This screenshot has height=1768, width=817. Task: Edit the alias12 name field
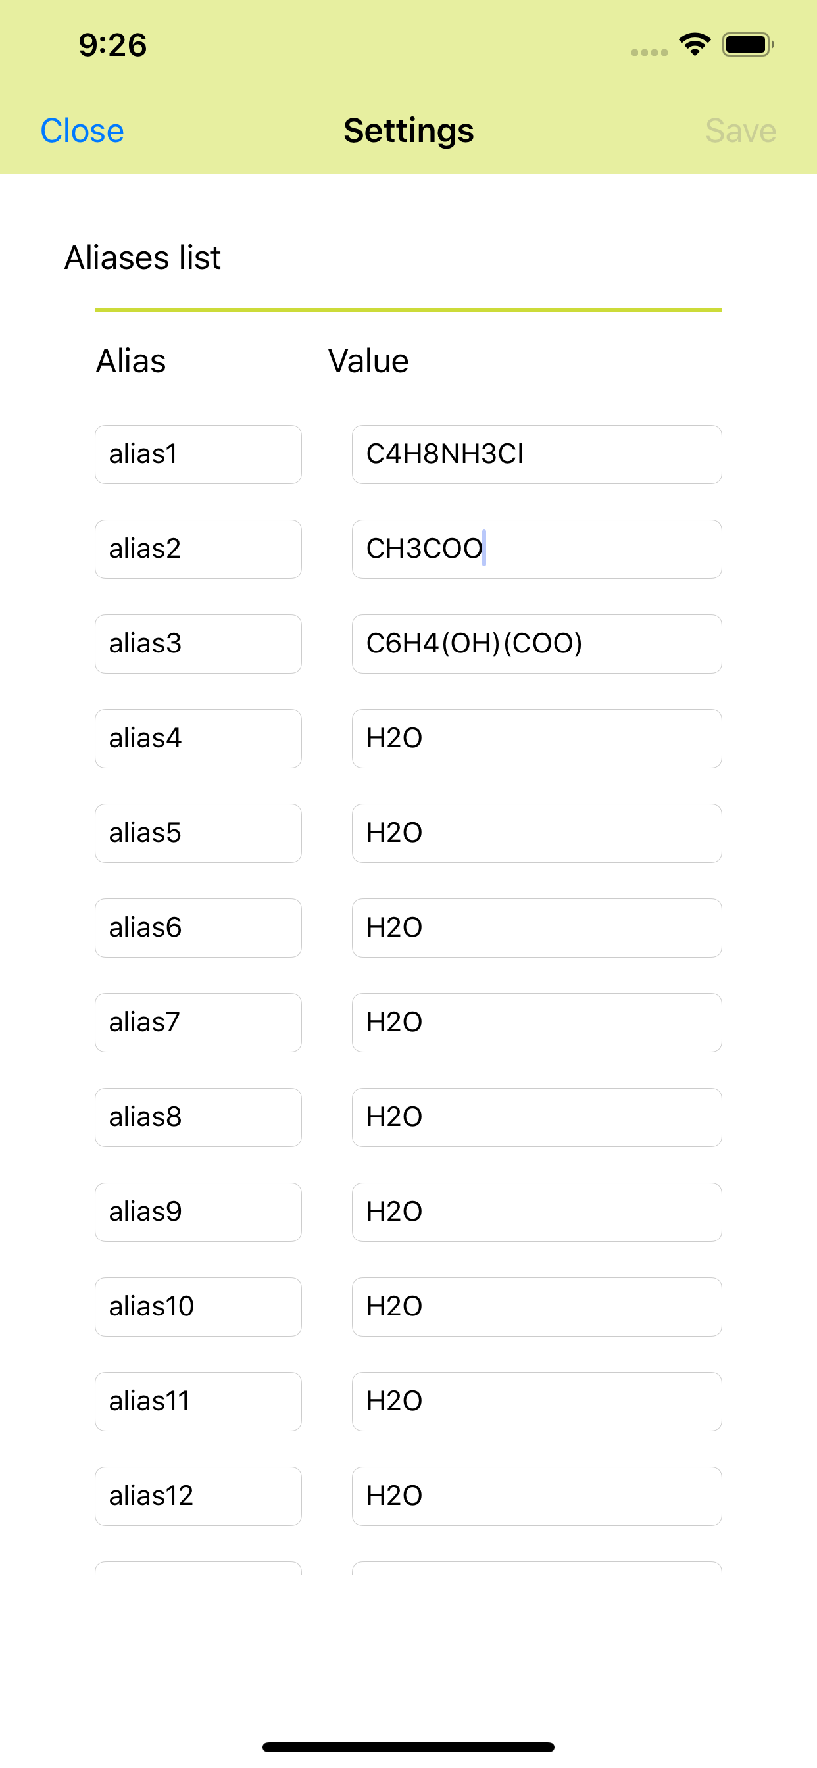(198, 1496)
